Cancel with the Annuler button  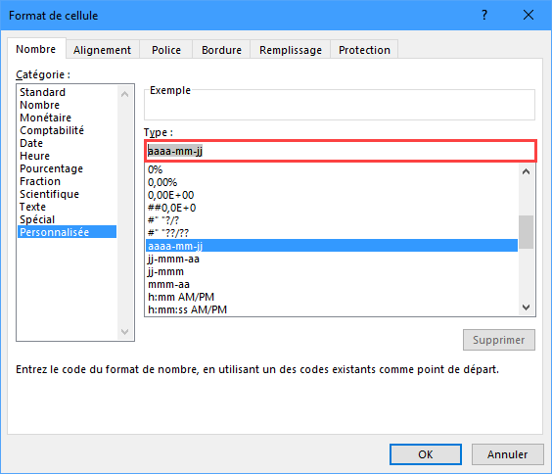pyautogui.click(x=507, y=454)
